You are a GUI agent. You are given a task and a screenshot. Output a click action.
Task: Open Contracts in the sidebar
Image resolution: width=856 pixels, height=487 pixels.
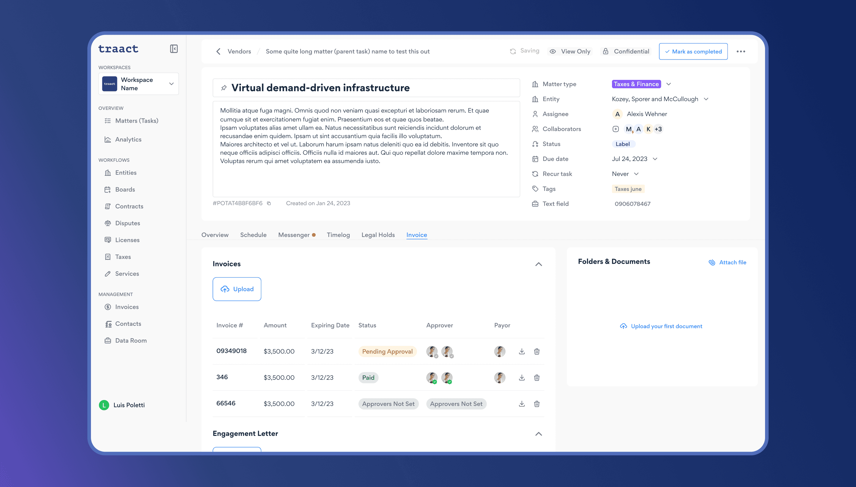pyautogui.click(x=129, y=206)
